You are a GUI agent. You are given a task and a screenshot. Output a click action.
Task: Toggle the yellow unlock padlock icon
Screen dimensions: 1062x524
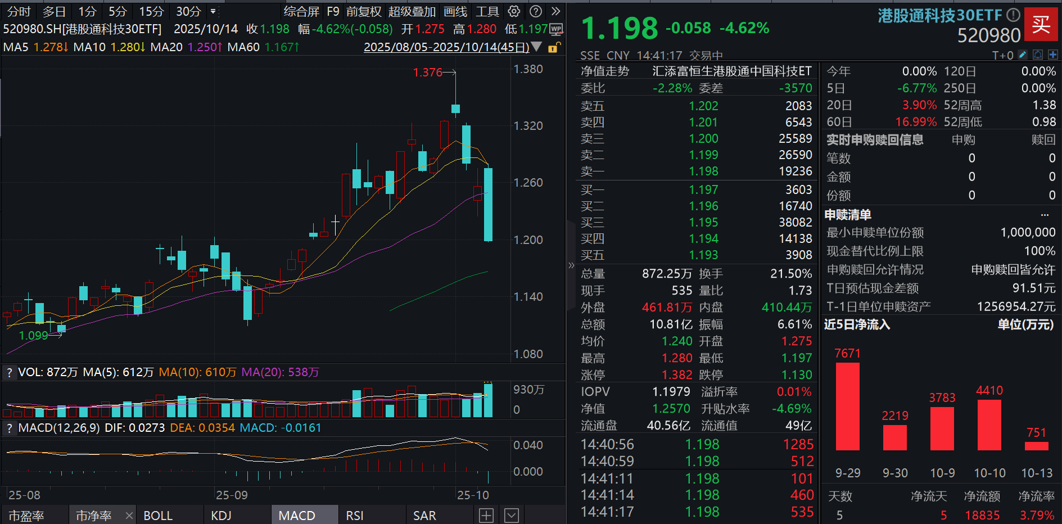[x=554, y=49]
